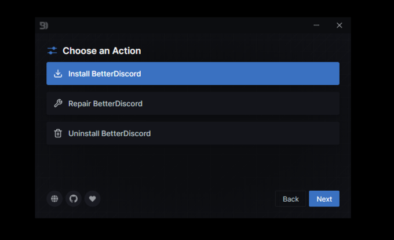Choose the Repair BetterDiscord action
Screen dimensions: 394x240
tap(193, 103)
